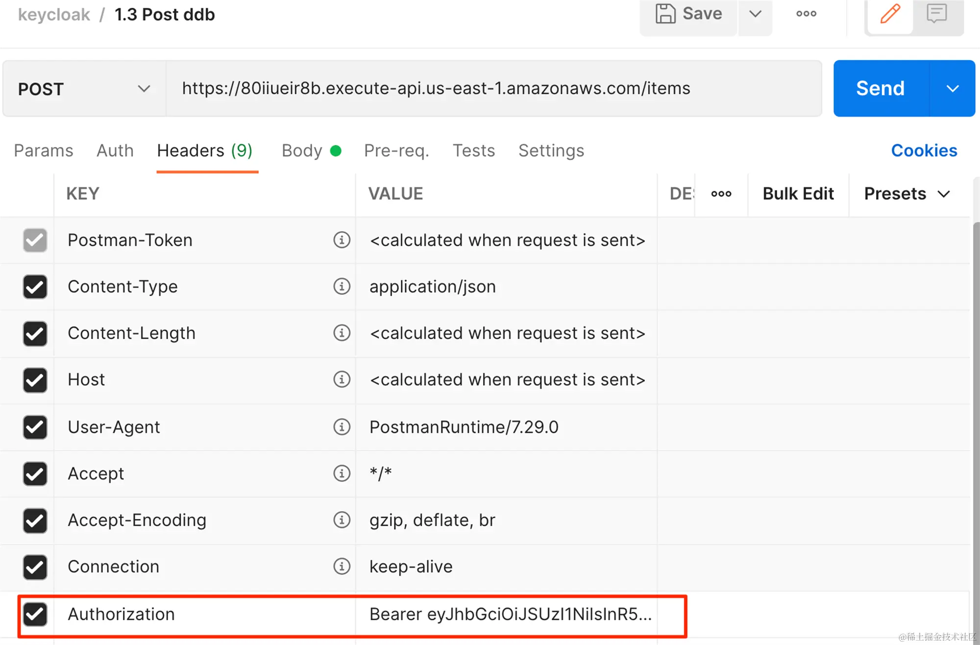Click info icon for Connection header

(342, 566)
